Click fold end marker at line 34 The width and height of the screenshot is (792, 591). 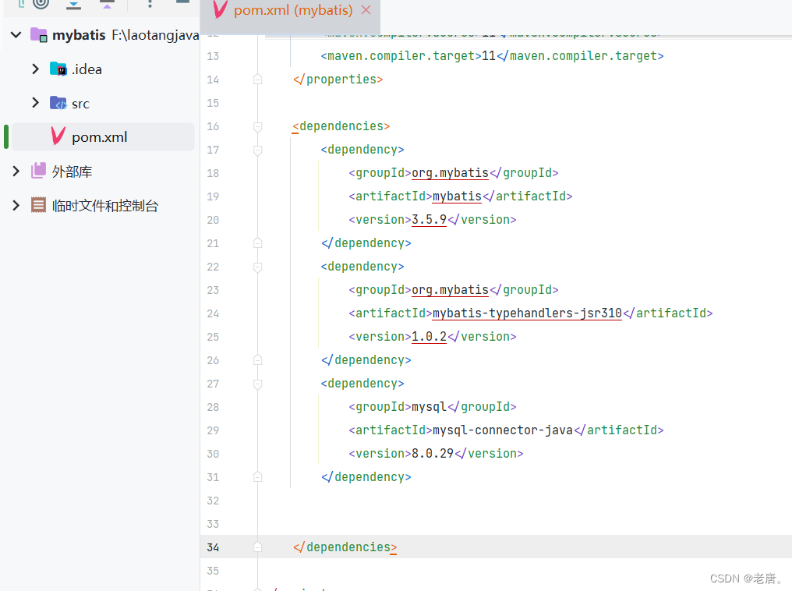point(257,547)
